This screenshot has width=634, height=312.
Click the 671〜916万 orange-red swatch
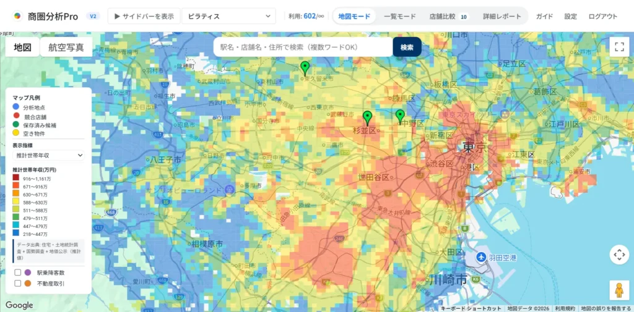[16, 186]
